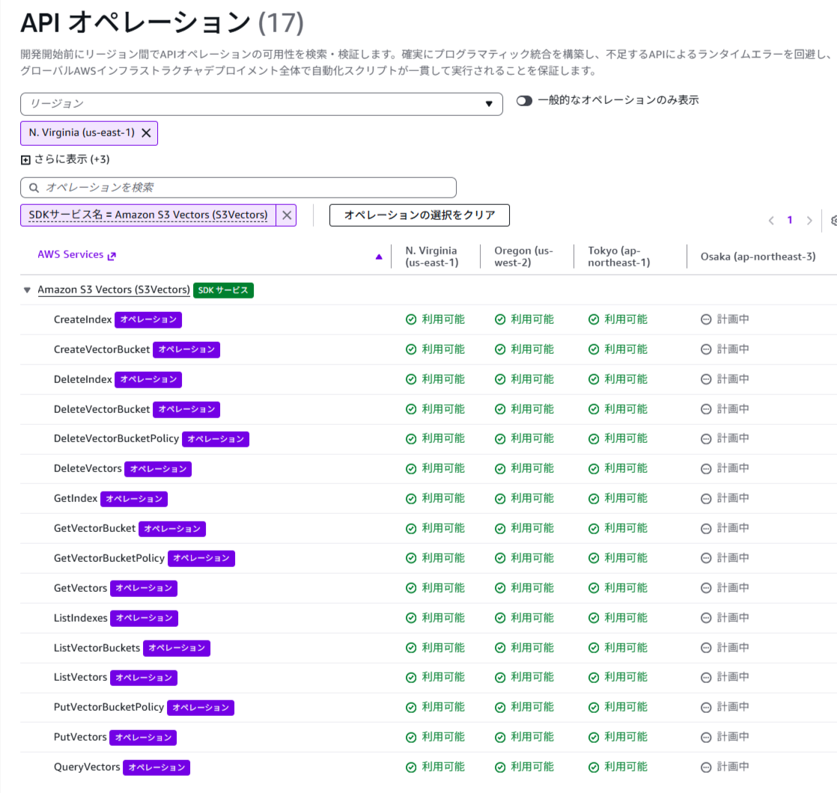Screen dimensions: 837x793
Task: Click the green SDK サービス badge
Action: pyautogui.click(x=223, y=290)
